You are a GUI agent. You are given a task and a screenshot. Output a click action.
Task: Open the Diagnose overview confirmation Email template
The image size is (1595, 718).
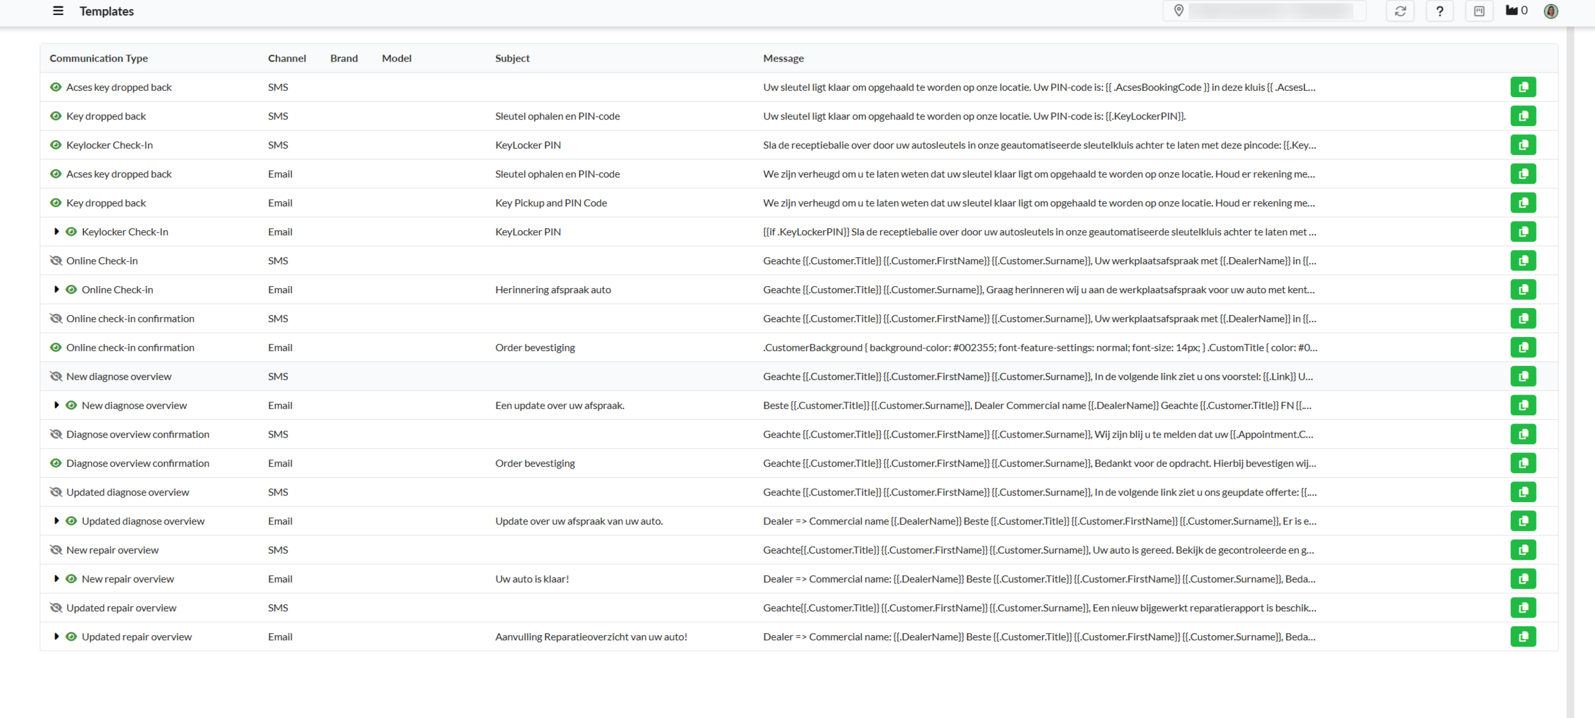pos(138,463)
